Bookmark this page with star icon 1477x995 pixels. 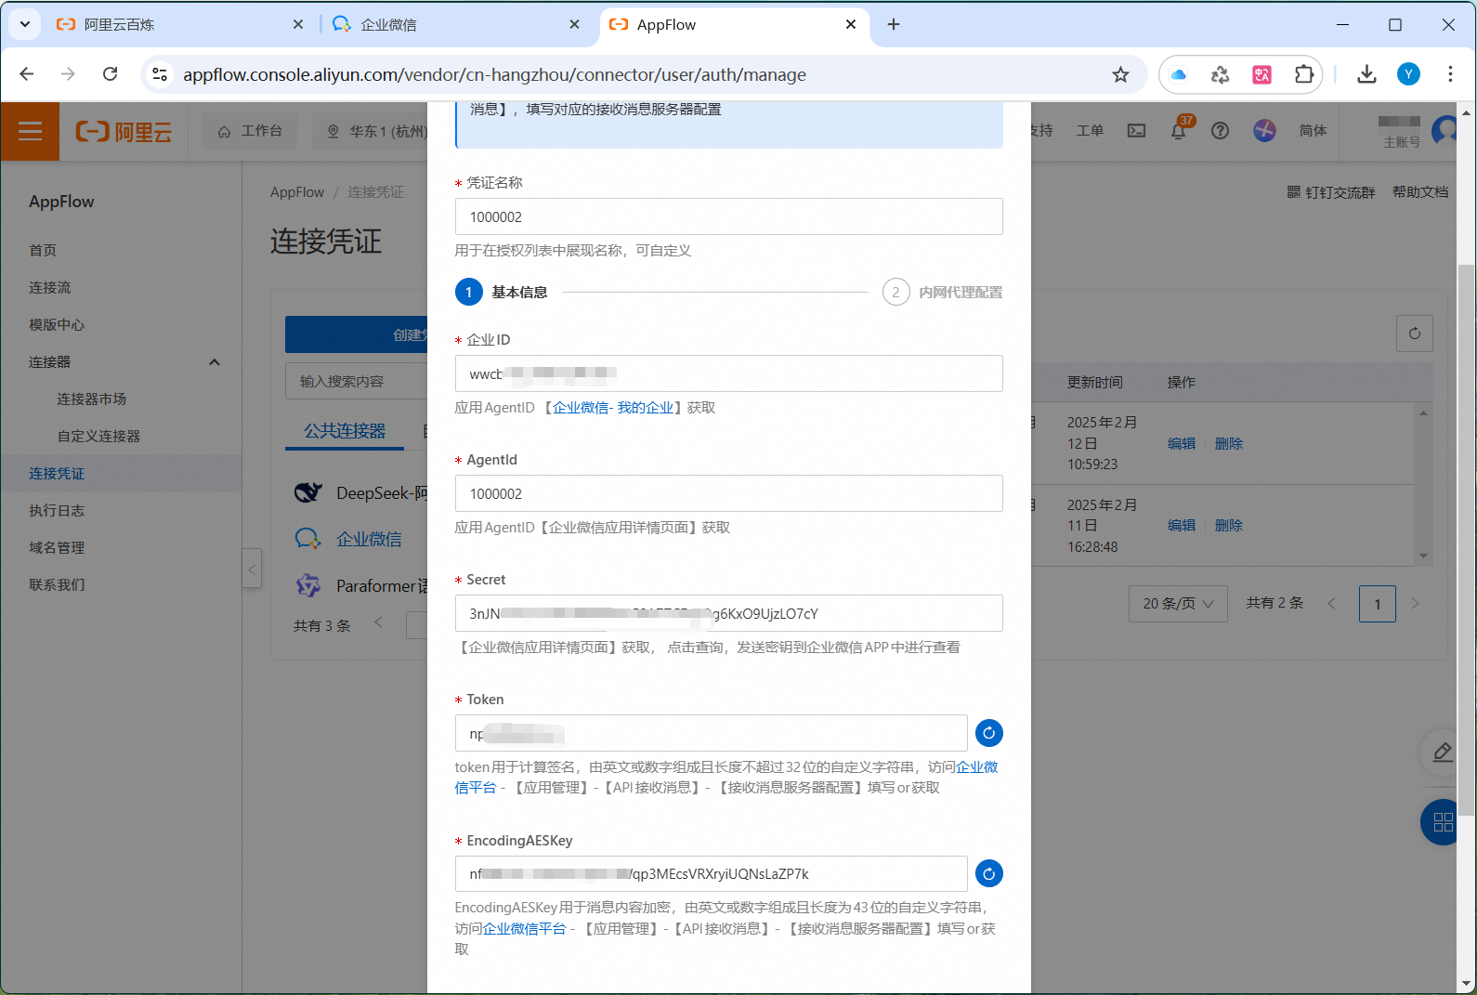1120,74
